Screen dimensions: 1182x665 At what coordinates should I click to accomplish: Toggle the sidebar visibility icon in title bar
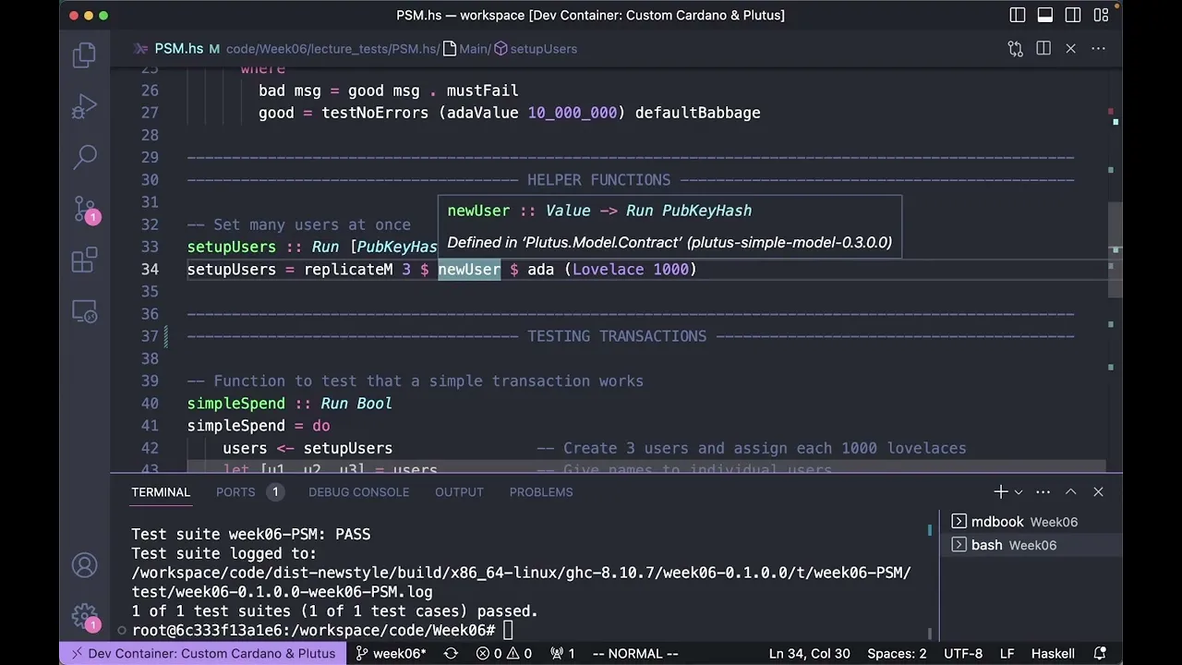(x=1017, y=15)
